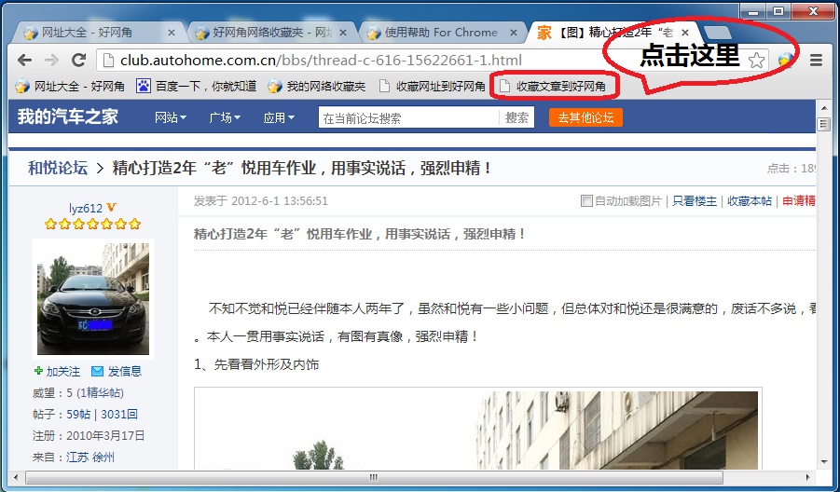
Task: Open the Chrome hamburger menu
Action: coord(816,60)
